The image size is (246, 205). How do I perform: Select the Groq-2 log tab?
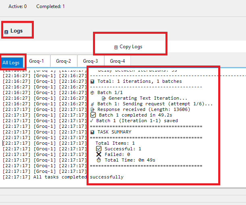(x=64, y=61)
